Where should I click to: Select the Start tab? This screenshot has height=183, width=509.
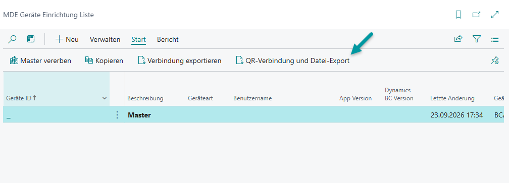[x=138, y=39]
